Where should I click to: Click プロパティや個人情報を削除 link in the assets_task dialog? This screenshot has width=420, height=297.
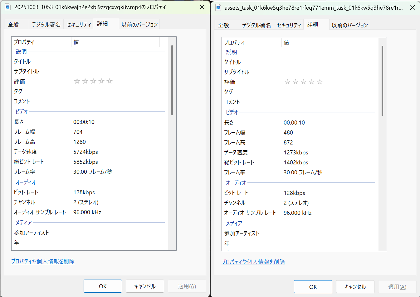[x=253, y=262]
